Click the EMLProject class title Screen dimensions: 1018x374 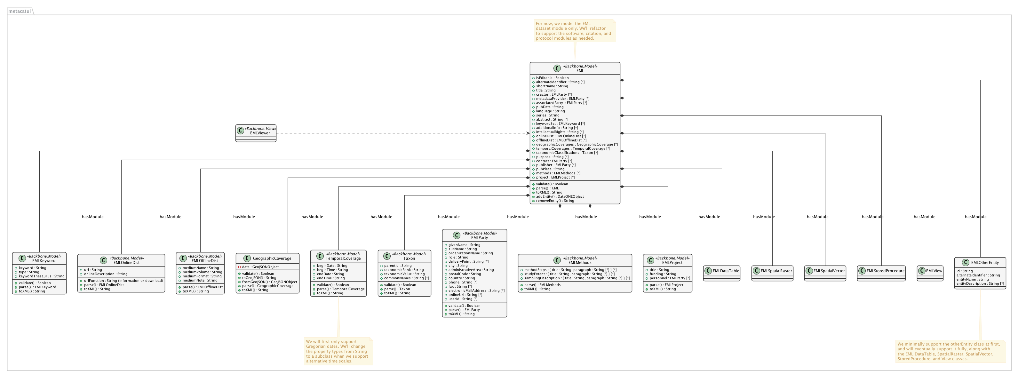(x=672, y=263)
